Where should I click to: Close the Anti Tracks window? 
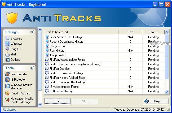[168, 5]
